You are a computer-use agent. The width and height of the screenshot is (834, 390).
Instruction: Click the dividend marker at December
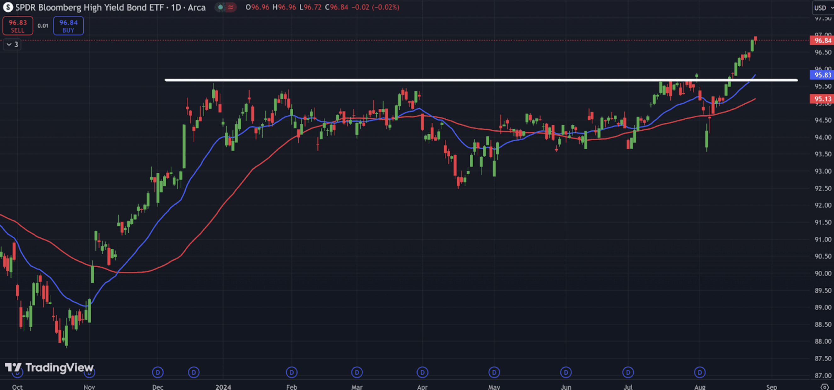click(x=158, y=372)
